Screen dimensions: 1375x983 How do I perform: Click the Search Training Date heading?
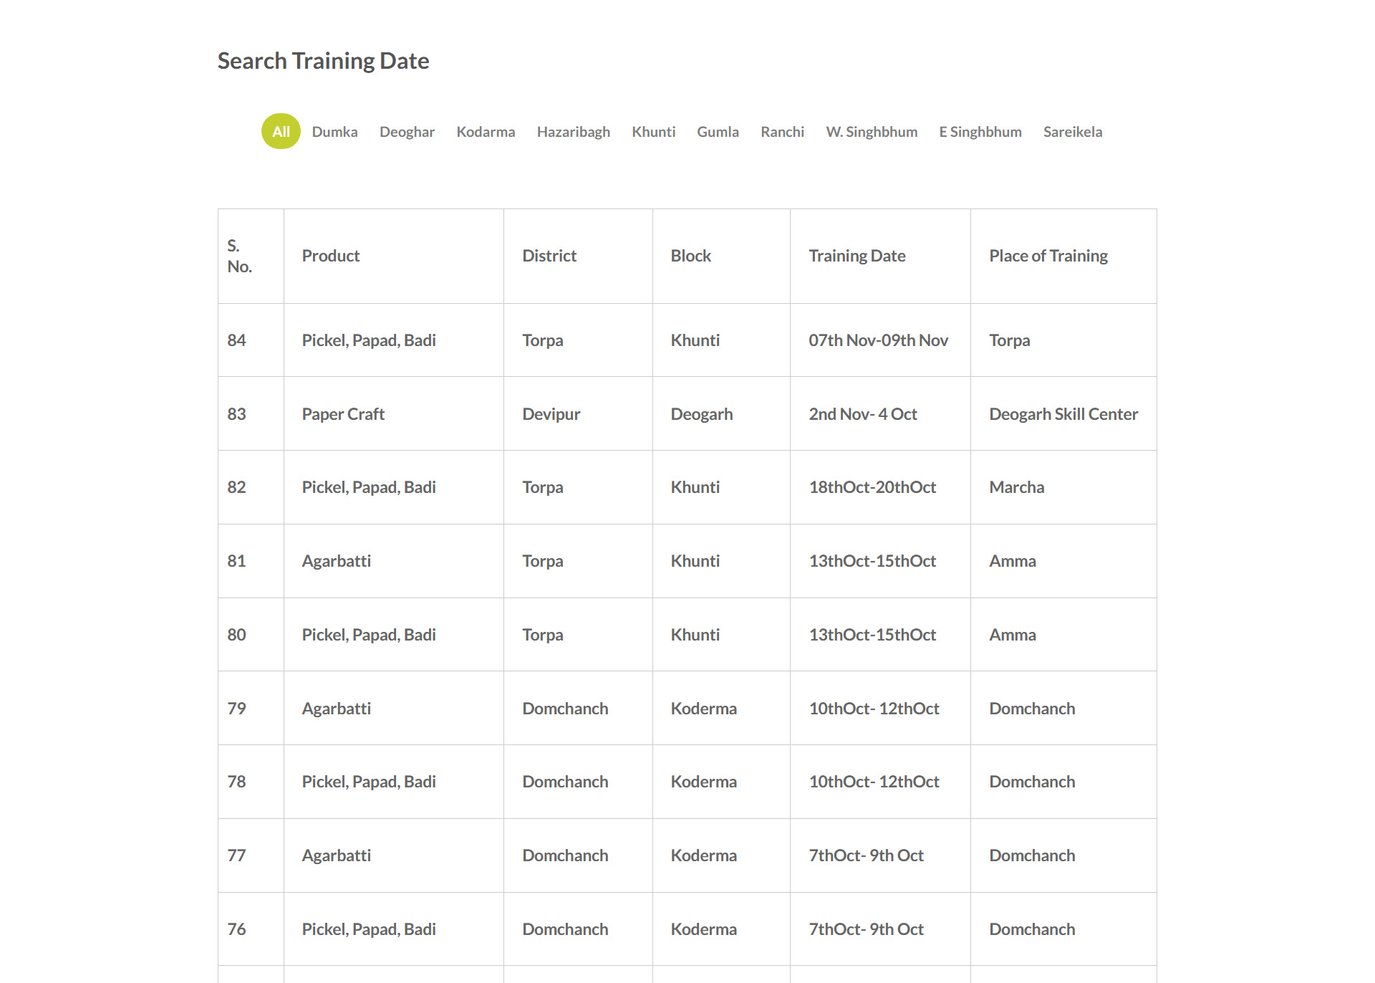coord(323,61)
